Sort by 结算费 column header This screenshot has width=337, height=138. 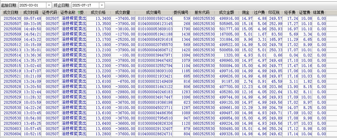tap(319, 13)
